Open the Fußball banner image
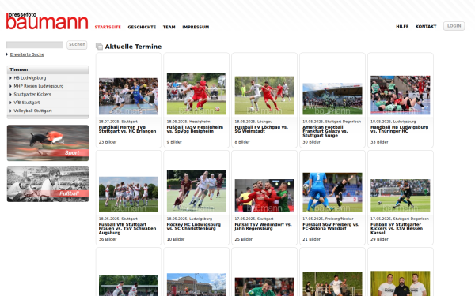 pyautogui.click(x=47, y=184)
